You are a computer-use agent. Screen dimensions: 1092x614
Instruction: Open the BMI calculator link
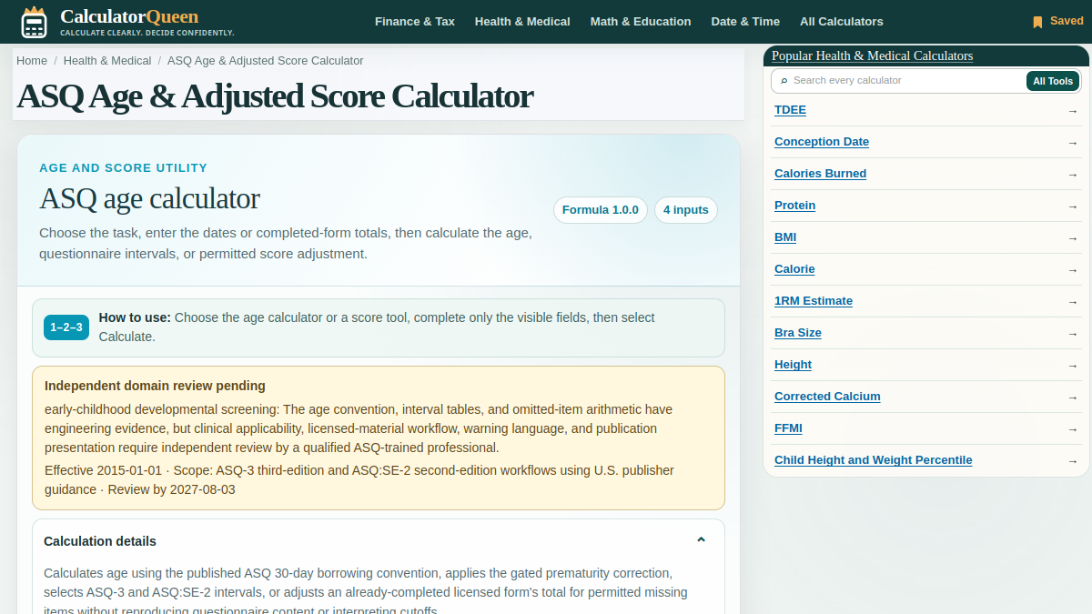785,237
